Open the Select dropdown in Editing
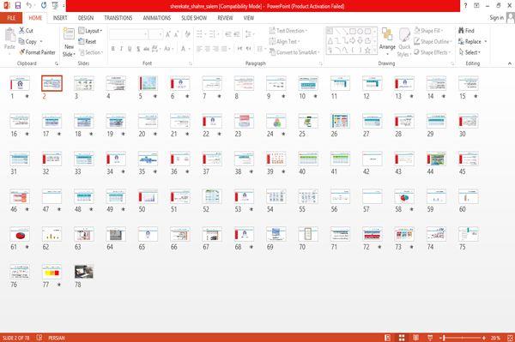515x342 pixels. (x=470, y=52)
